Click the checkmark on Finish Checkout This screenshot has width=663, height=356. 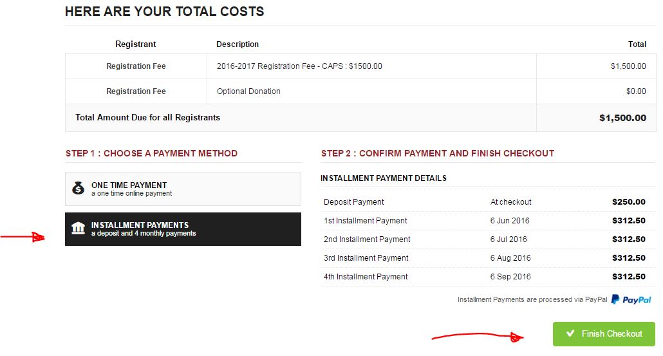(570, 333)
